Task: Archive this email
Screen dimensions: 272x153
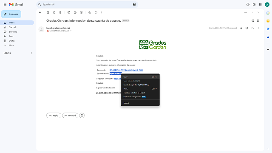Action: (48, 12)
